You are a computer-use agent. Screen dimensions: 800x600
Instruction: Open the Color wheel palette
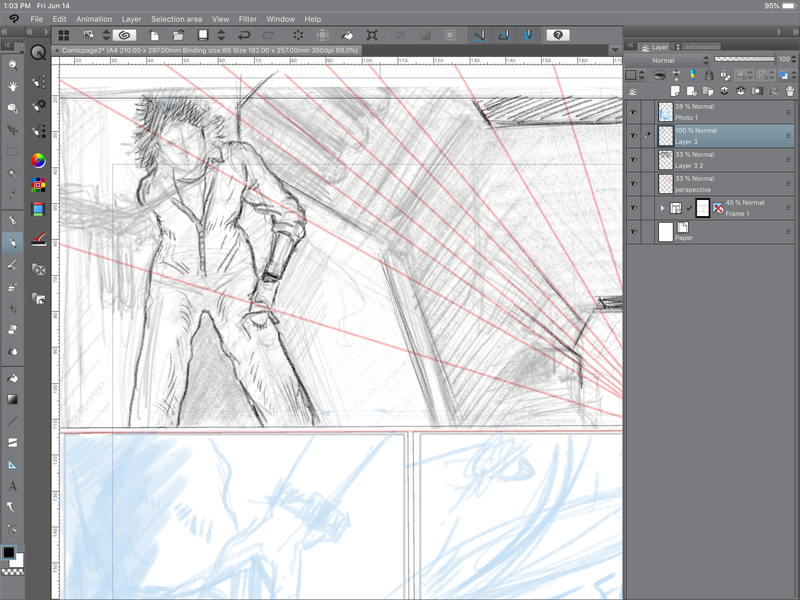pos(38,160)
